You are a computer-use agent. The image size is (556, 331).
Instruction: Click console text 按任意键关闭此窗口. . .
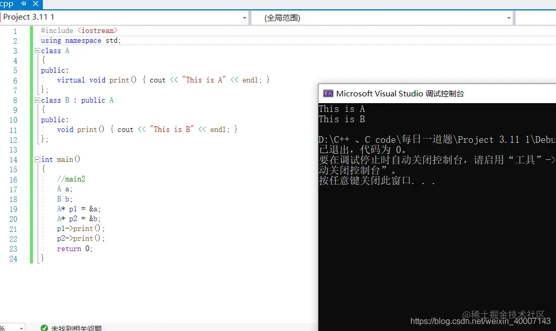click(377, 180)
